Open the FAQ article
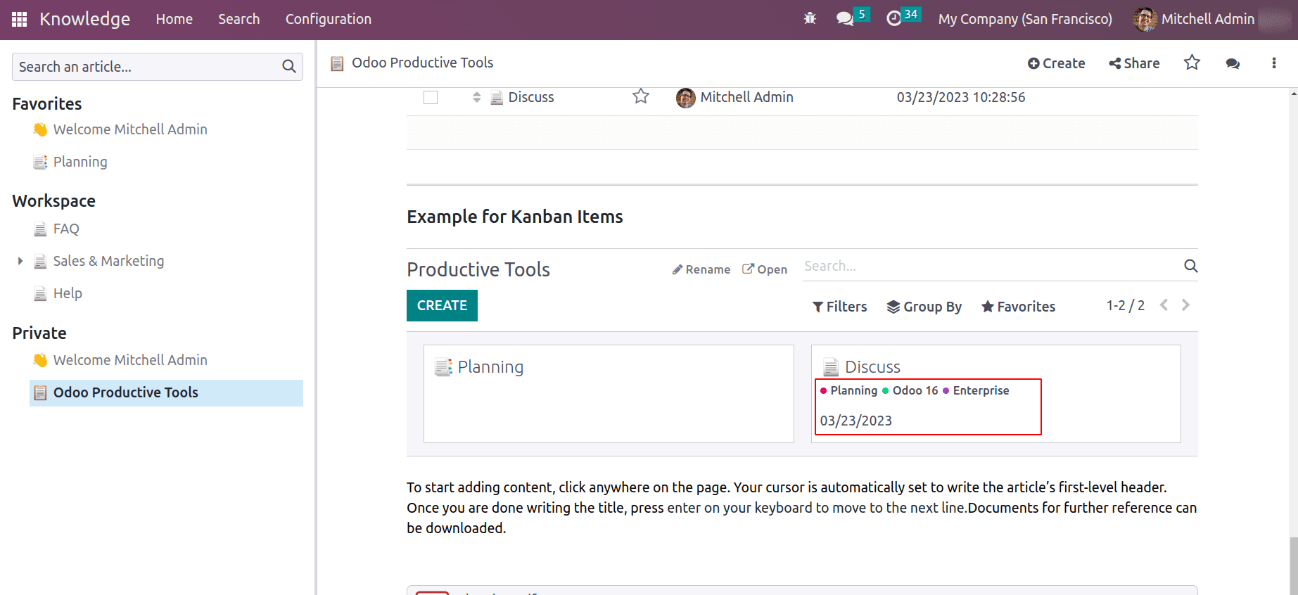The image size is (1298, 595). [x=66, y=229]
